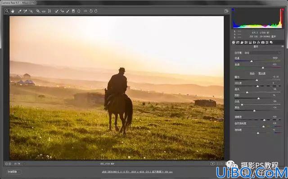Click the 清晰度 clarity value field
This screenshot has width=288, height=179.
click(274, 117)
